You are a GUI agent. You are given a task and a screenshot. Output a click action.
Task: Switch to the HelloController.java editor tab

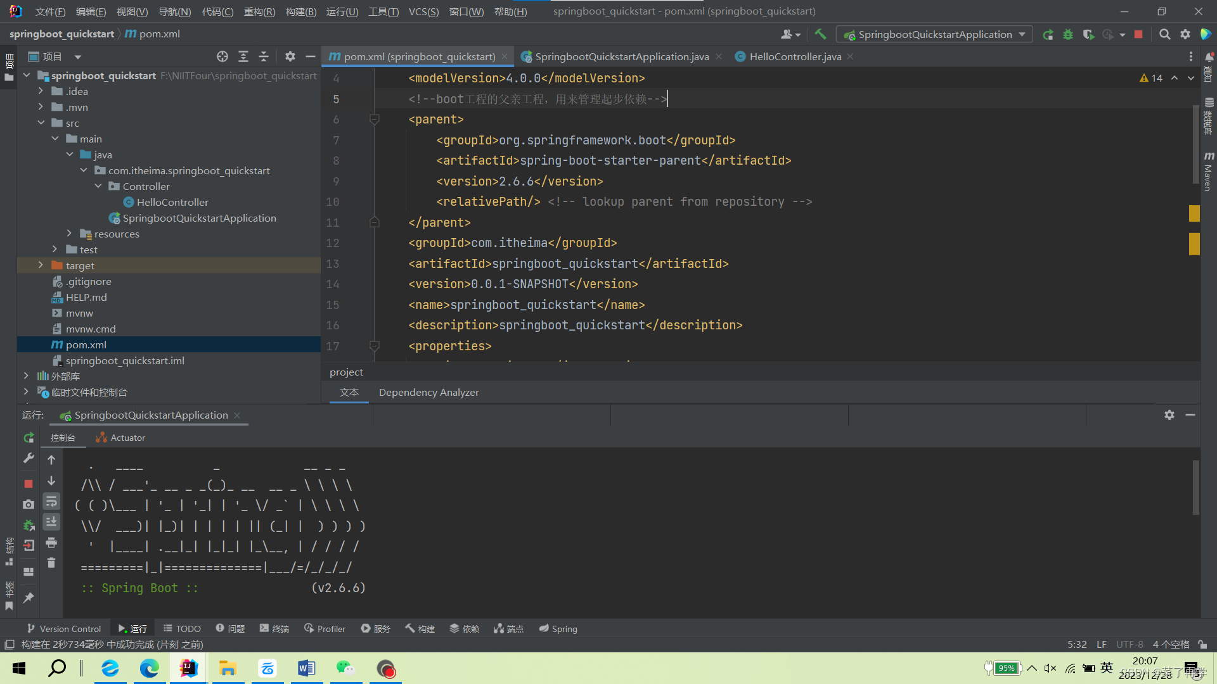tap(794, 56)
